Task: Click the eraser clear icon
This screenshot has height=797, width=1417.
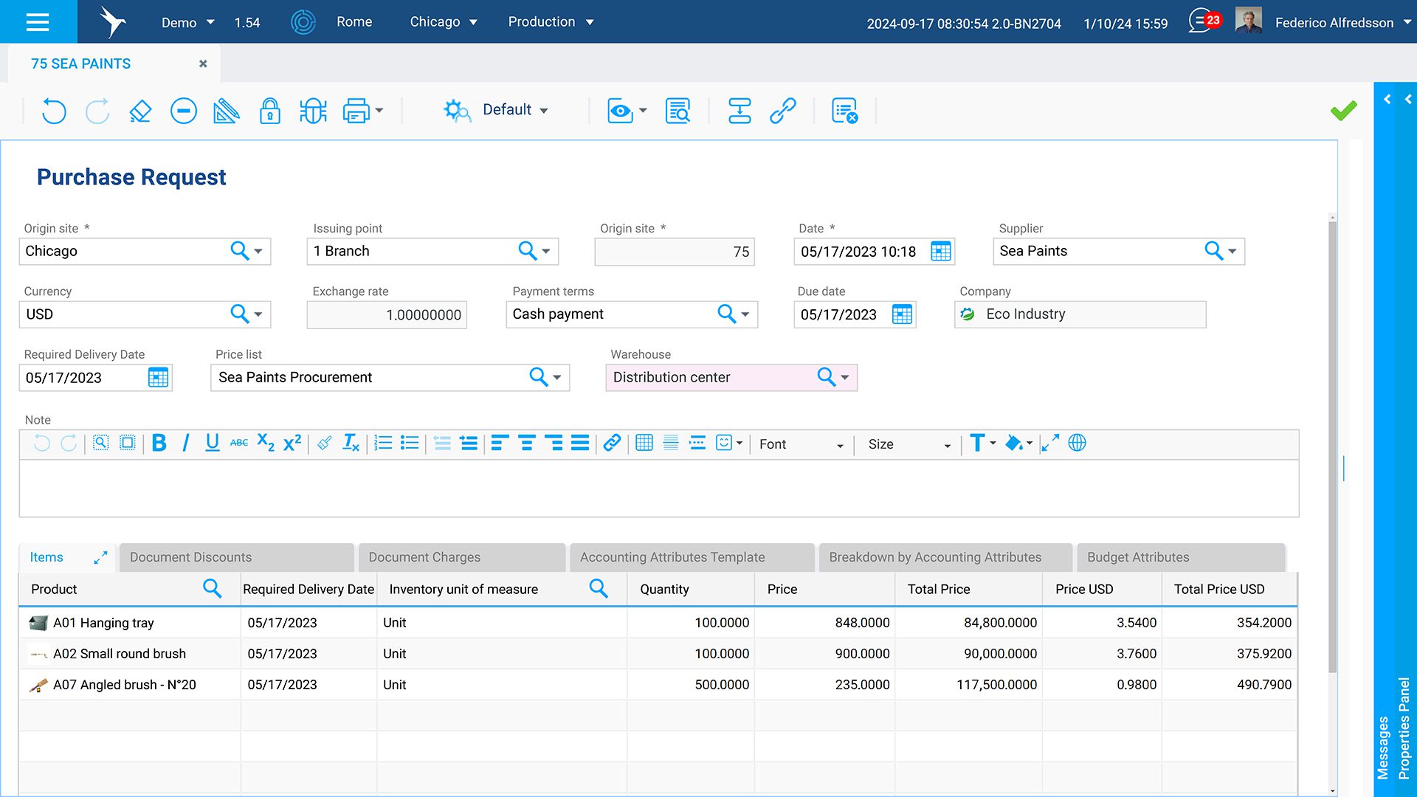Action: pyautogui.click(x=140, y=111)
